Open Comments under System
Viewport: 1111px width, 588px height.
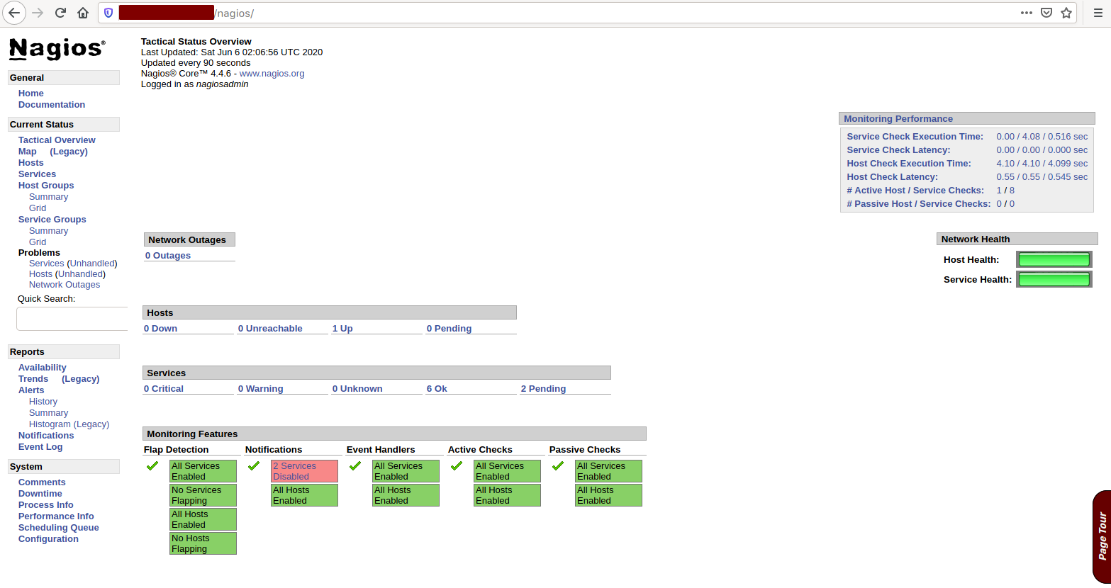pos(42,482)
